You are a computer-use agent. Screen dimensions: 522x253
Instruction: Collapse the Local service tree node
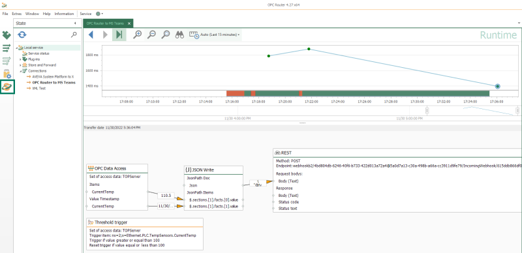(x=17, y=48)
